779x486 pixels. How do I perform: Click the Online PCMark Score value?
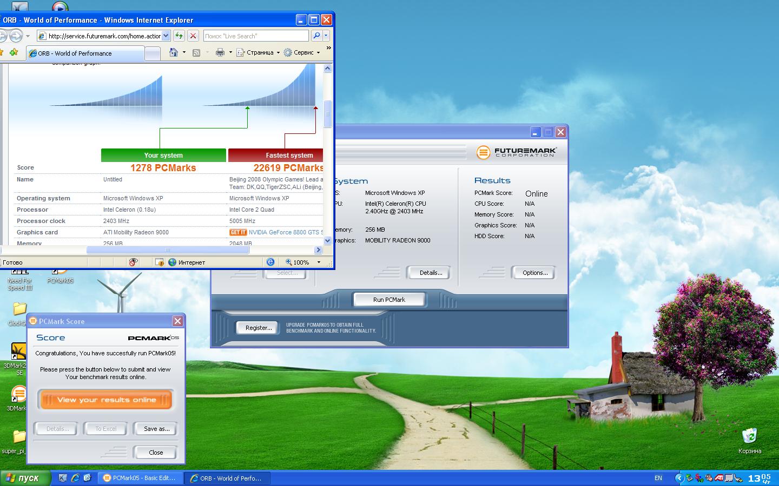tap(536, 193)
